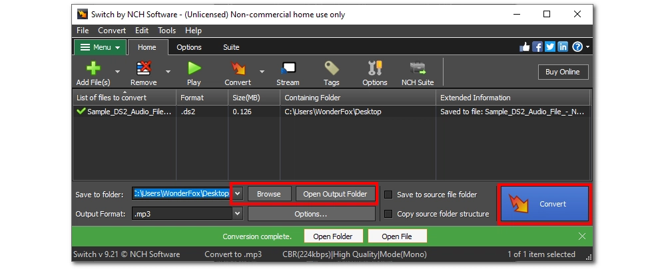Open the Facebook share icon
666x269 pixels.
pyautogui.click(x=537, y=47)
